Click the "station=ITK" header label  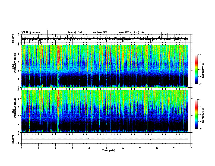pyautogui.click(x=100, y=33)
